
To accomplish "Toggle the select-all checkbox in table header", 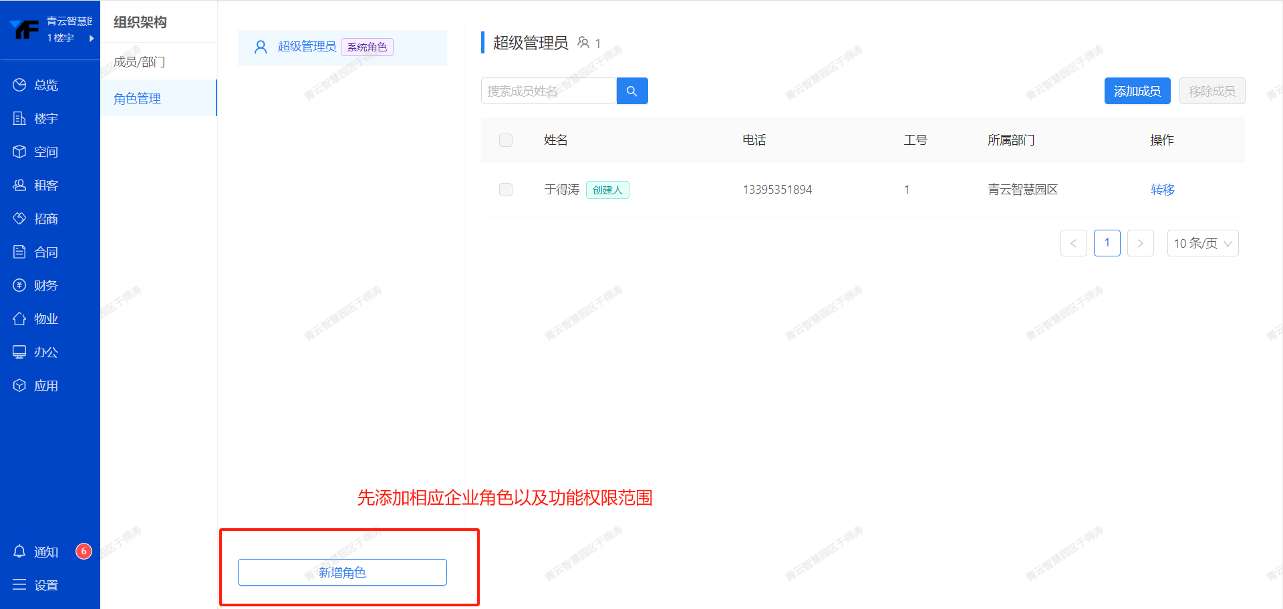I will pyautogui.click(x=506, y=140).
